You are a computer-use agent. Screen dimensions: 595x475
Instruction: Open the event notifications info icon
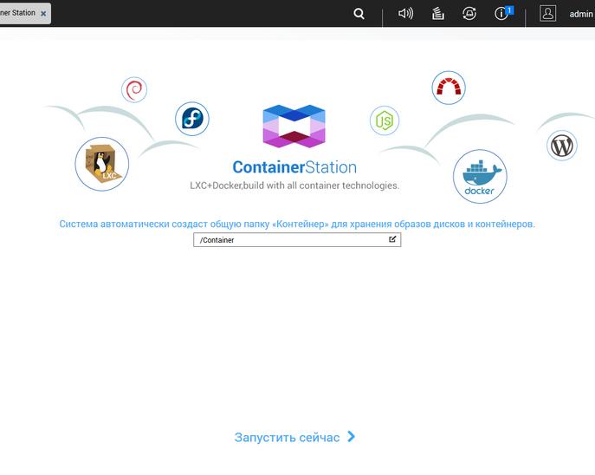[x=501, y=14]
